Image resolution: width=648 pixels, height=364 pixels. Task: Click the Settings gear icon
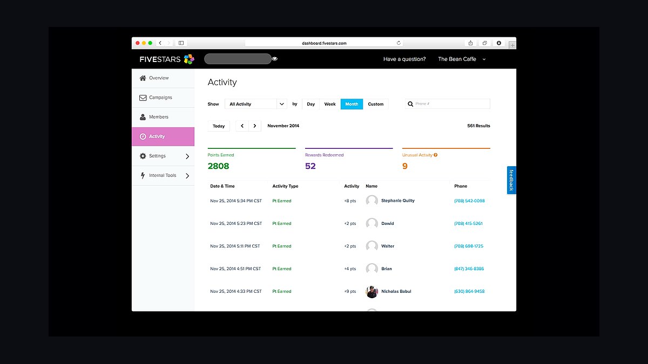tap(143, 156)
